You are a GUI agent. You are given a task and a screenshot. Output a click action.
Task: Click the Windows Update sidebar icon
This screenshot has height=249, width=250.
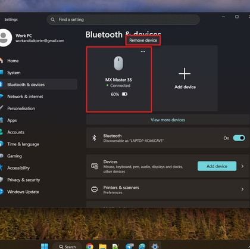pos(1,192)
